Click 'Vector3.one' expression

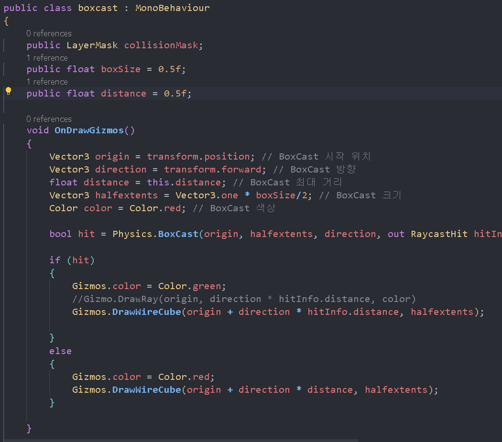pos(207,195)
